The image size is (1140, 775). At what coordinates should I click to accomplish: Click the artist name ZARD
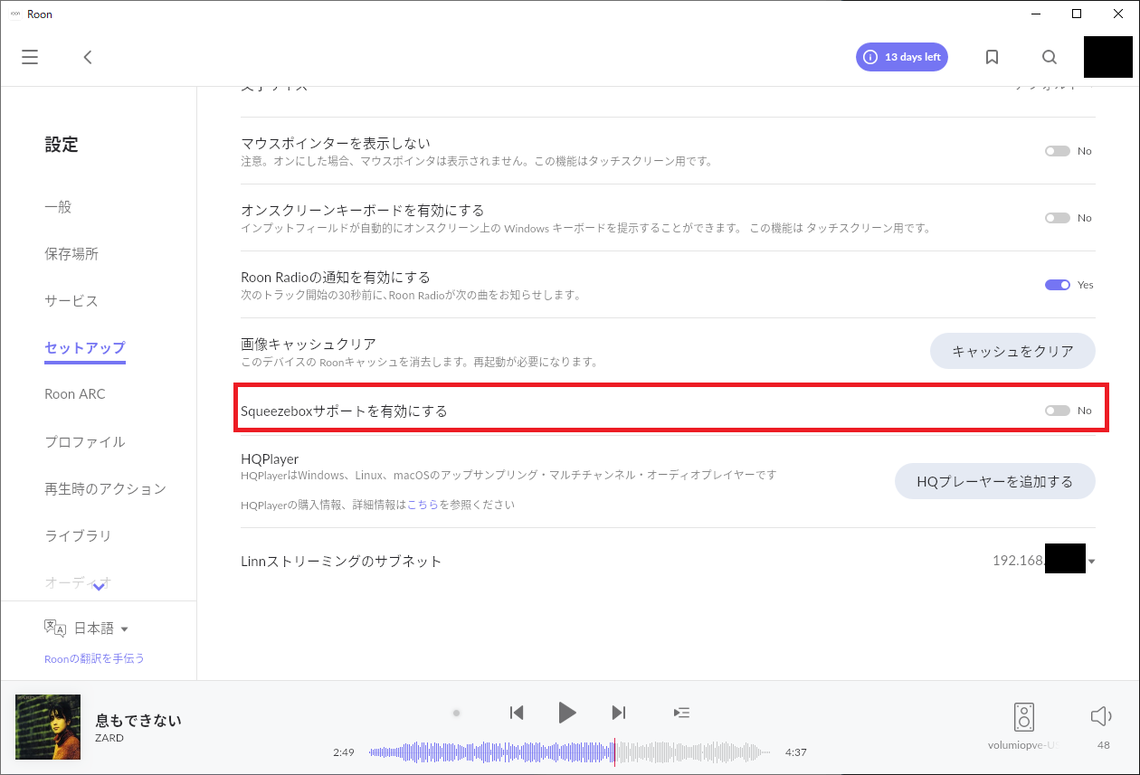[x=109, y=738]
